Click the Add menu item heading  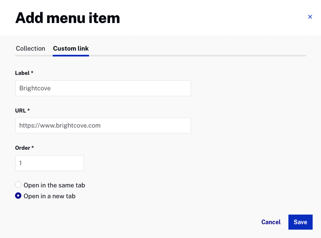[68, 18]
